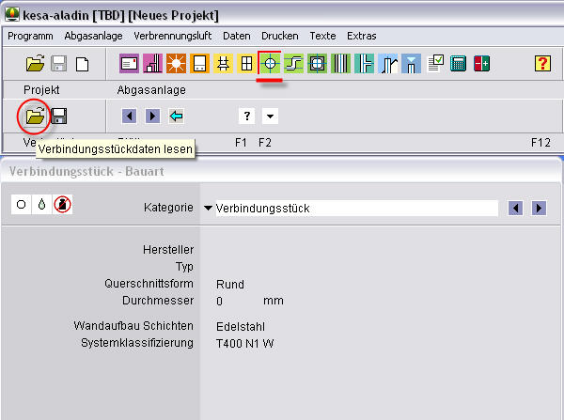Screen dimensions: 564x420
Task: Open the calculator icon in toolbar
Action: (x=459, y=64)
